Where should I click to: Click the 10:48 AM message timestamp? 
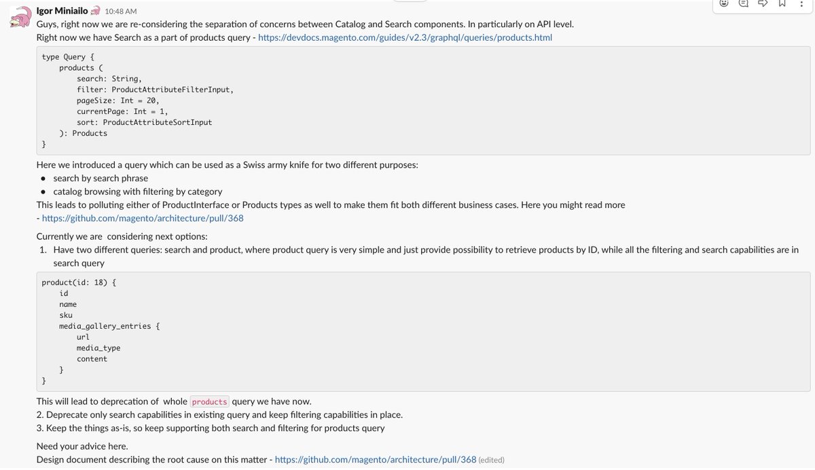[x=120, y=12]
